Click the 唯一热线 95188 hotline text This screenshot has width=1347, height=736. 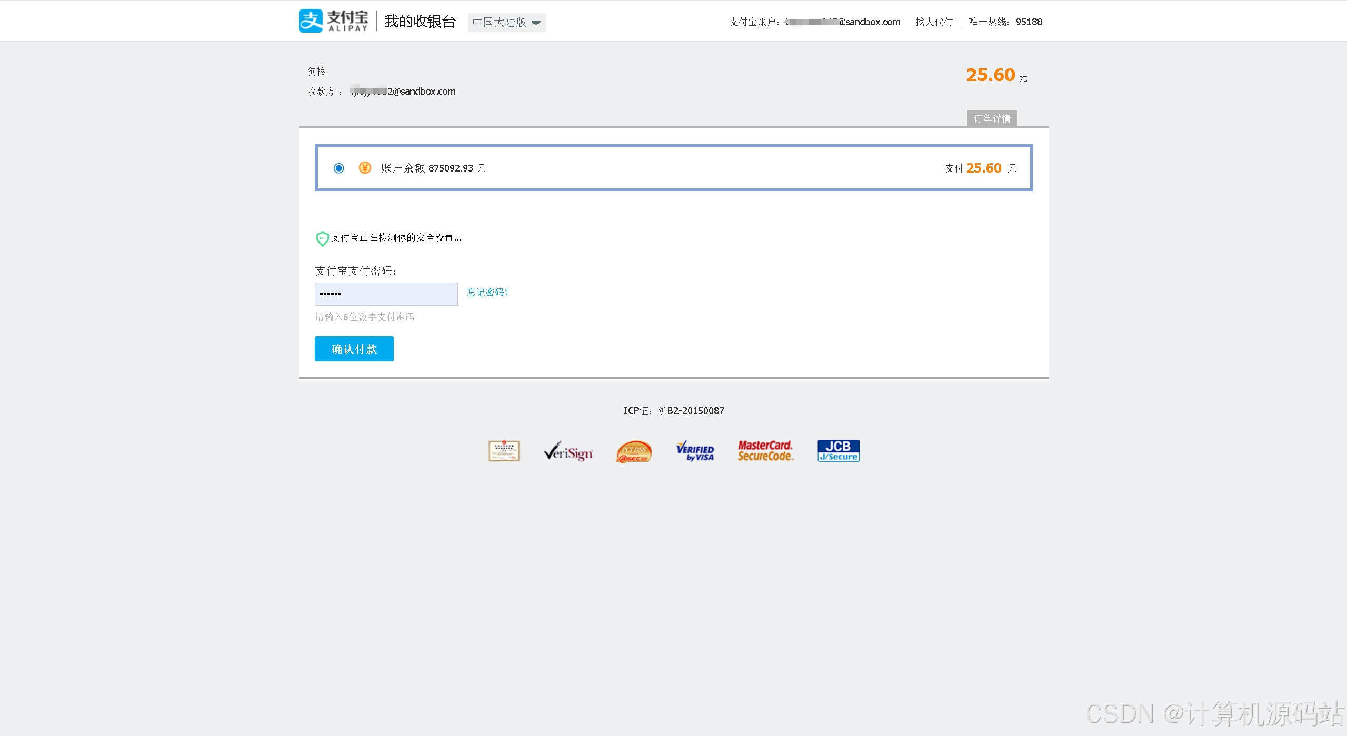tap(1006, 22)
